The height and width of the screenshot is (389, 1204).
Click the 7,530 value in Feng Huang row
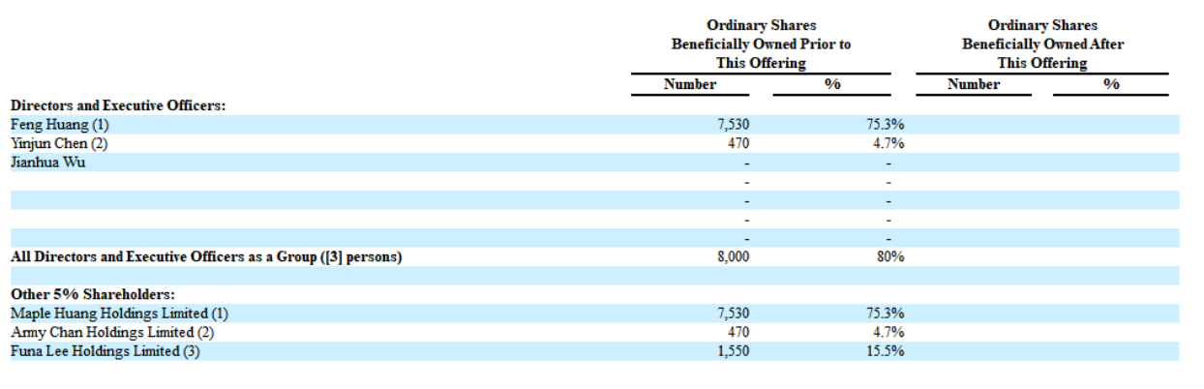(x=733, y=125)
